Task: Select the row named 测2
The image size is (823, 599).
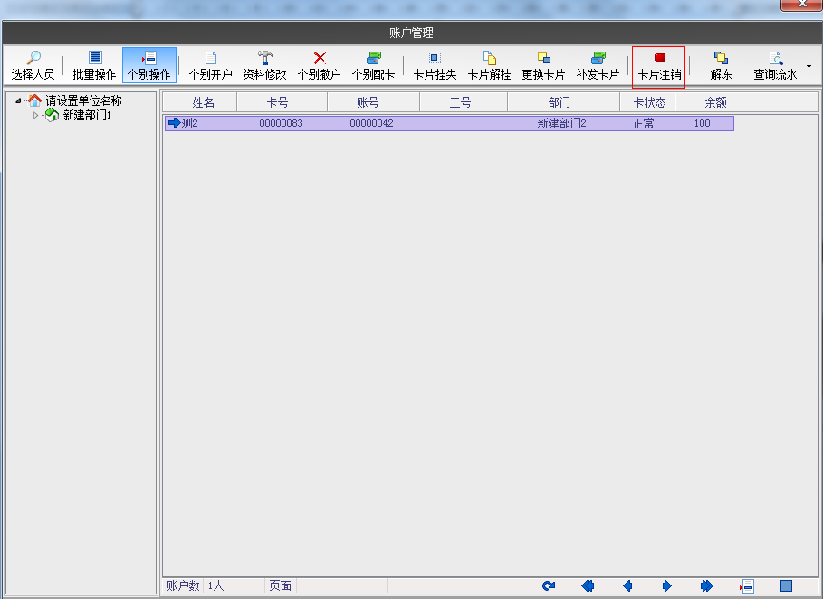Action: pyautogui.click(x=449, y=123)
